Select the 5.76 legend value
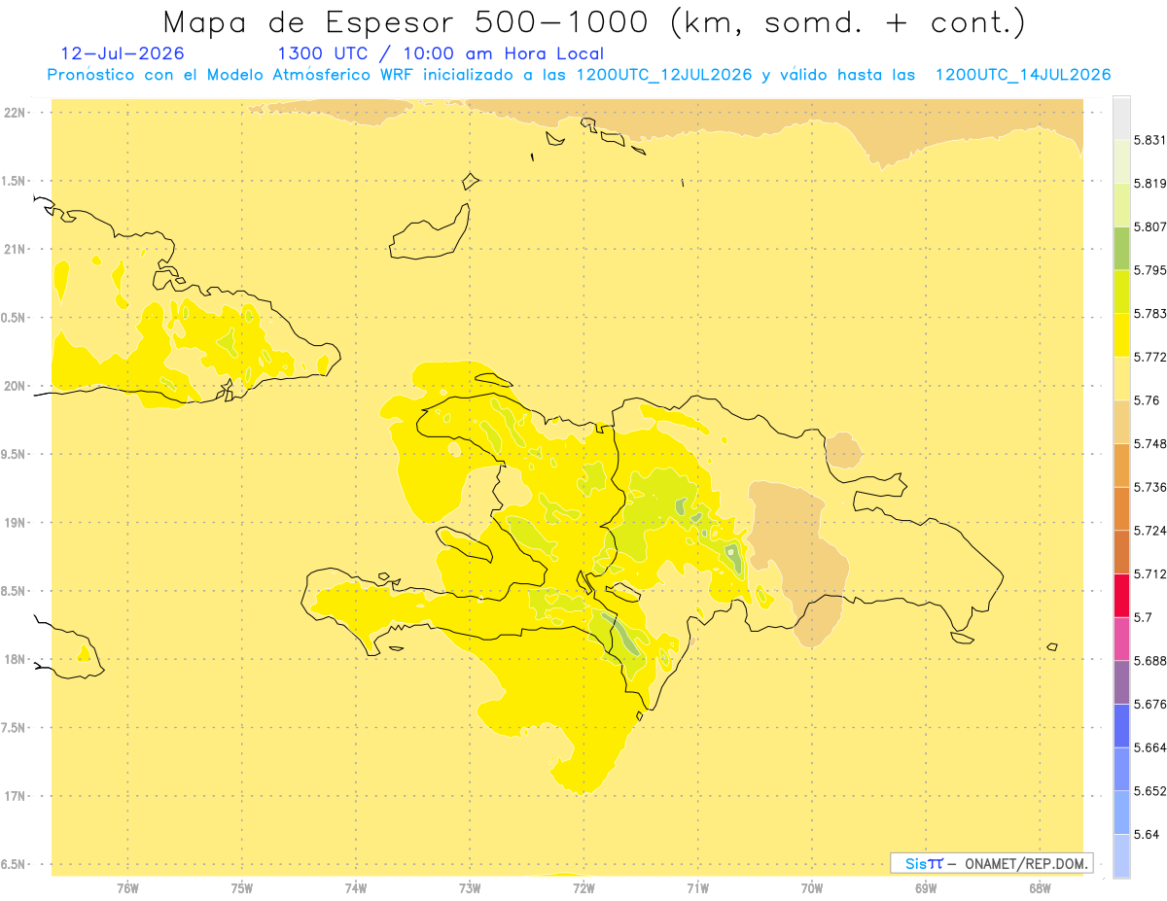This screenshot has height=901, width=1167. click(1147, 400)
